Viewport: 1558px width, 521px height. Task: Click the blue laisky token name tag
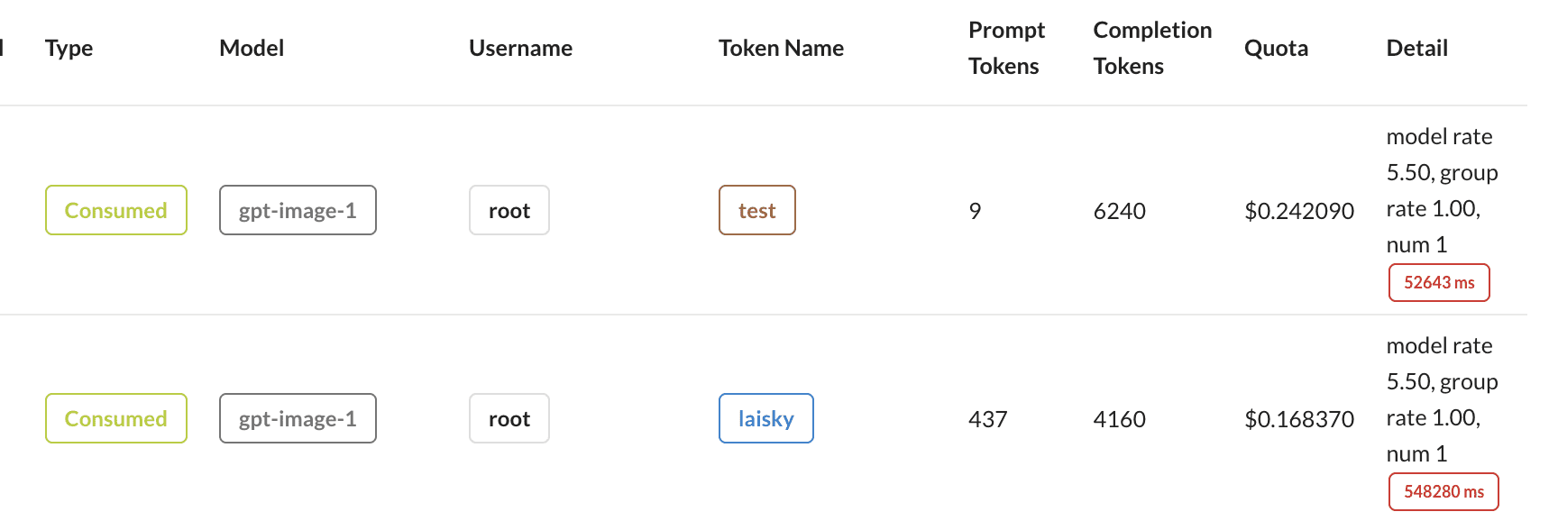click(766, 418)
